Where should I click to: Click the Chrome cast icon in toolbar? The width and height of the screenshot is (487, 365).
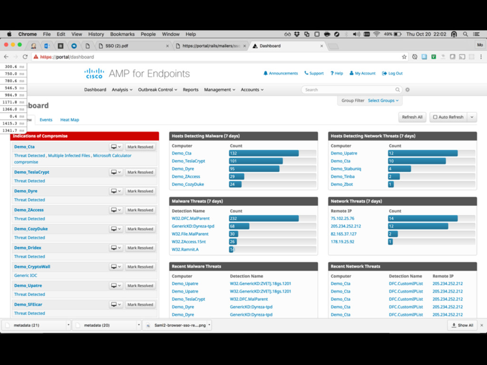pos(462,57)
